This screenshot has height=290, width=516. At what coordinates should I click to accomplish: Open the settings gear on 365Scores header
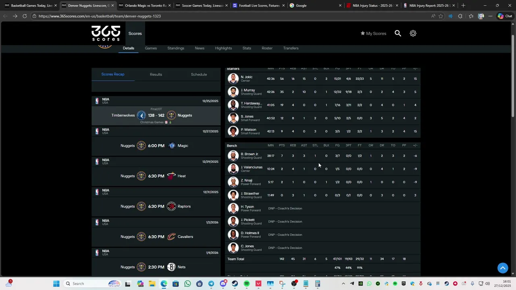pyautogui.click(x=413, y=33)
